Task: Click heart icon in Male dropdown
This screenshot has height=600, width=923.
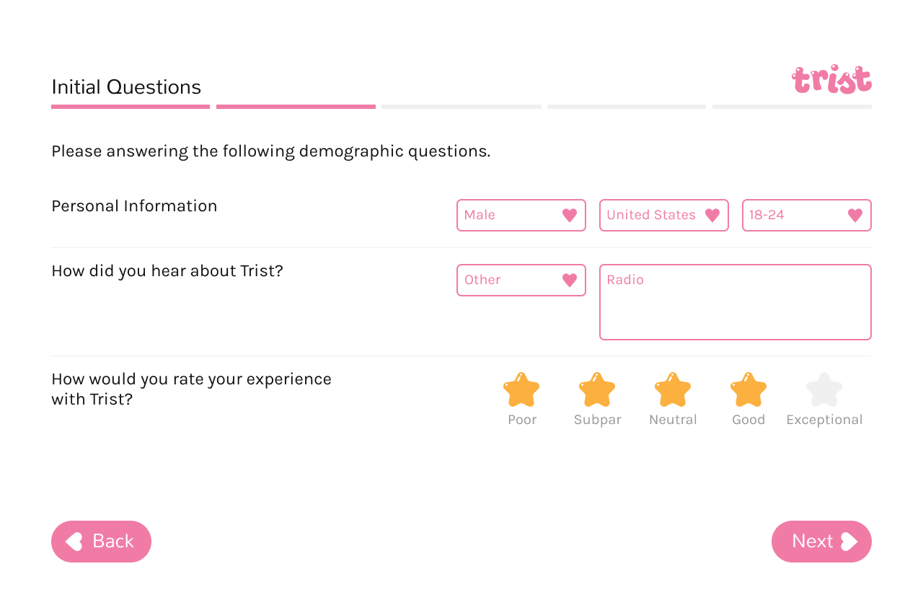Action: point(570,215)
